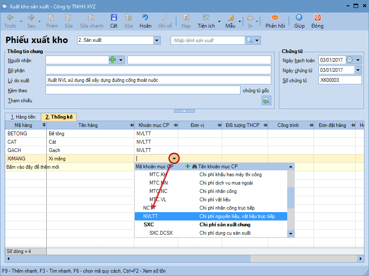Toggle pin on Mã hàng column header
369x276 pixels.
pos(44,125)
